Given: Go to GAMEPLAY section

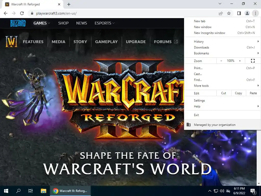Looking at the screenshot, I should pos(106,42).
